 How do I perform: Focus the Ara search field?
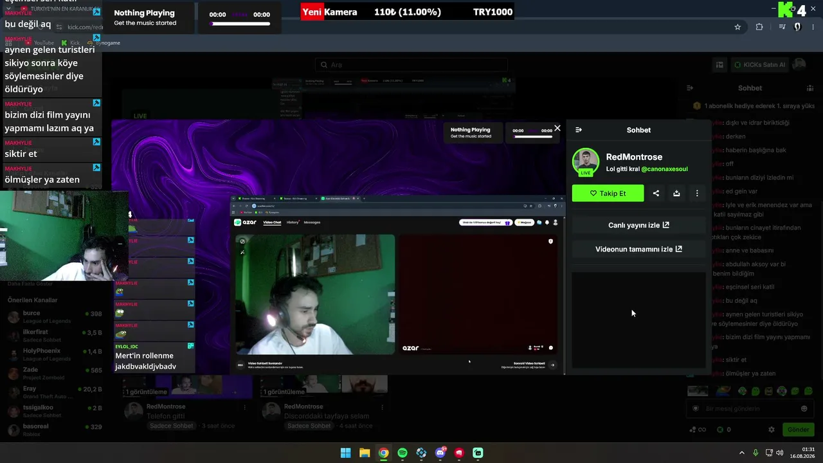(411, 65)
